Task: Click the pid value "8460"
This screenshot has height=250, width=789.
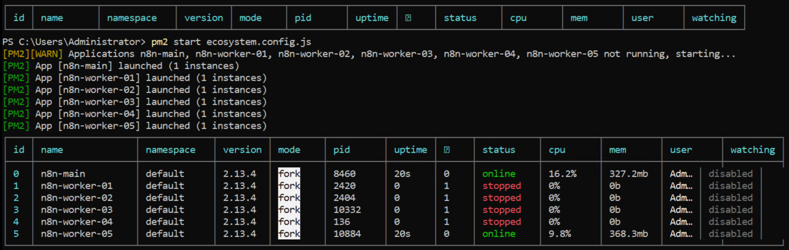Action: click(x=344, y=174)
